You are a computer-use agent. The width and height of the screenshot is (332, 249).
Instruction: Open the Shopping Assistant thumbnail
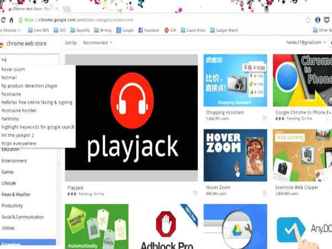pyautogui.click(x=235, y=80)
